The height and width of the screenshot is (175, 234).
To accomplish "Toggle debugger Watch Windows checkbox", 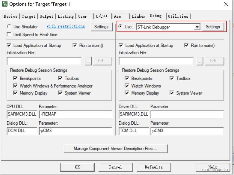I will 127,86.
